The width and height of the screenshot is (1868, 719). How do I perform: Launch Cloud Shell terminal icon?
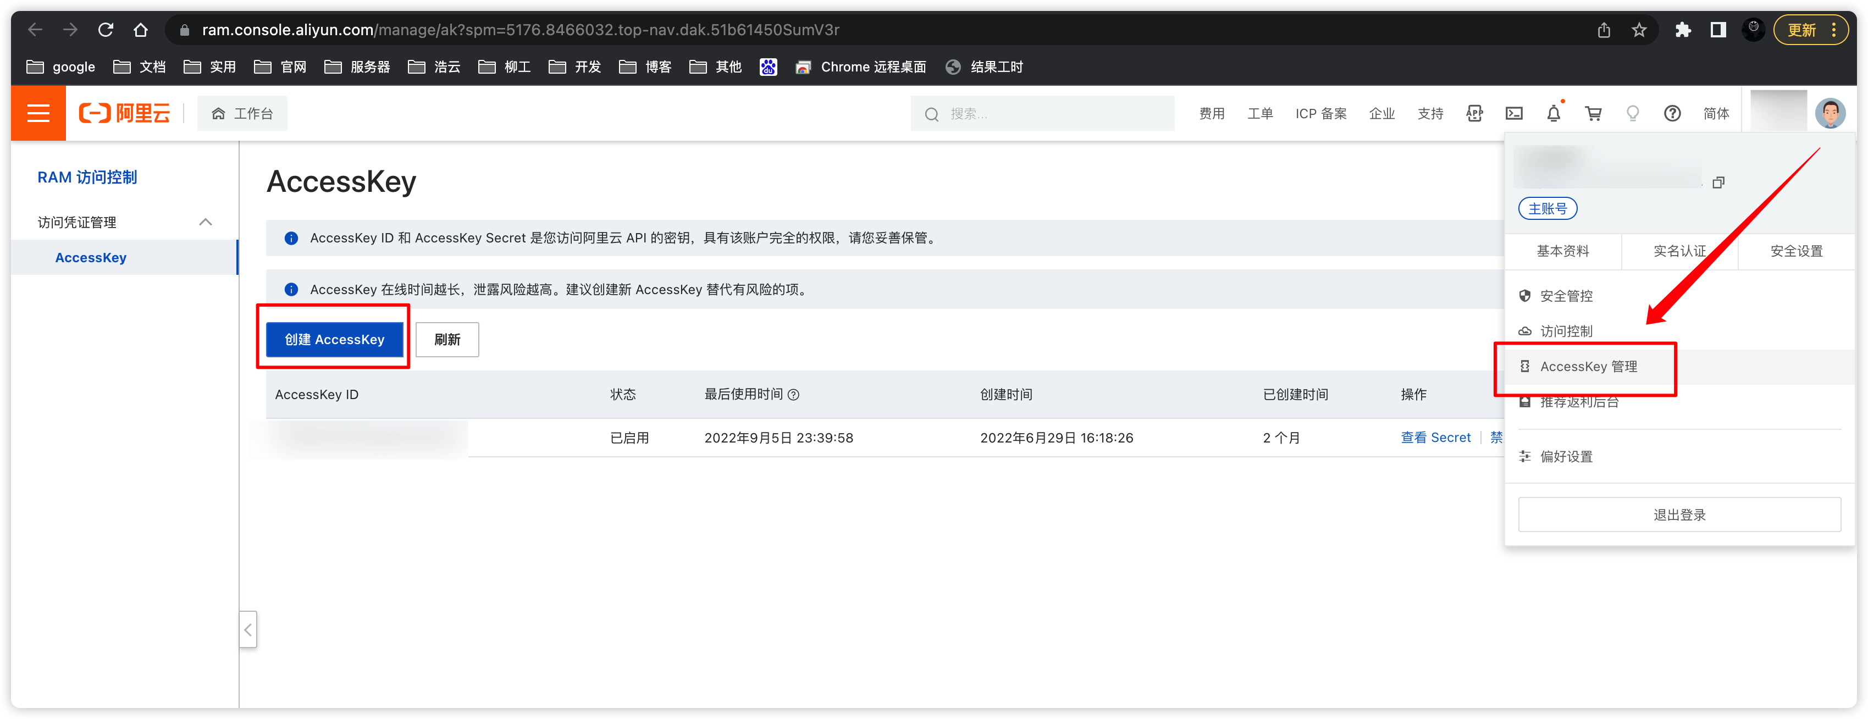click(x=1514, y=113)
